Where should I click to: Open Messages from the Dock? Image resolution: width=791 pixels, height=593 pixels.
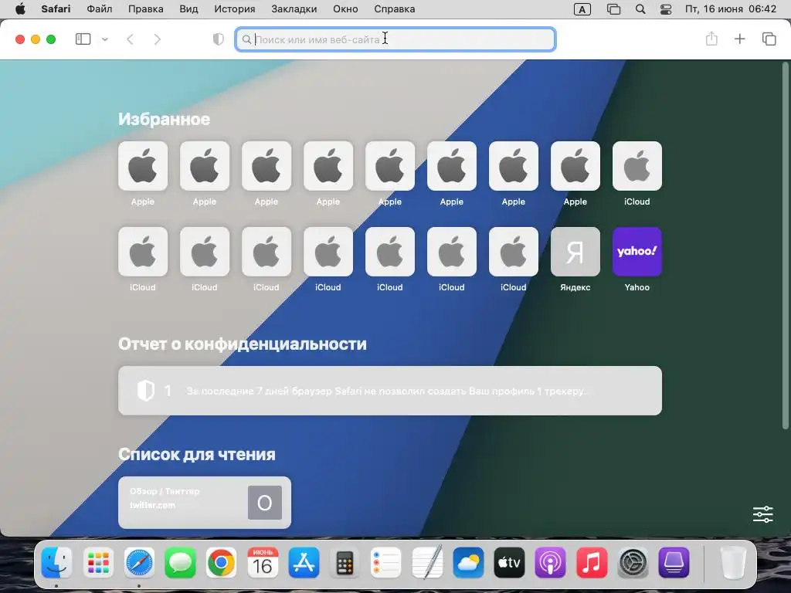click(x=180, y=562)
